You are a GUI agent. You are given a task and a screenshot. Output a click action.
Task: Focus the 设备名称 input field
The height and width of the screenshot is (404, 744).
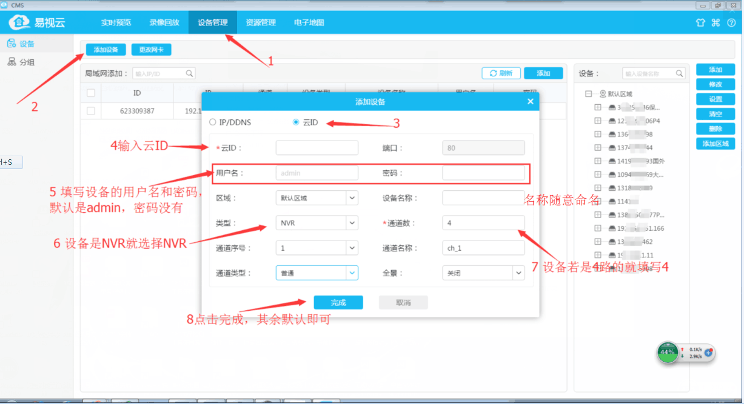tap(484, 198)
